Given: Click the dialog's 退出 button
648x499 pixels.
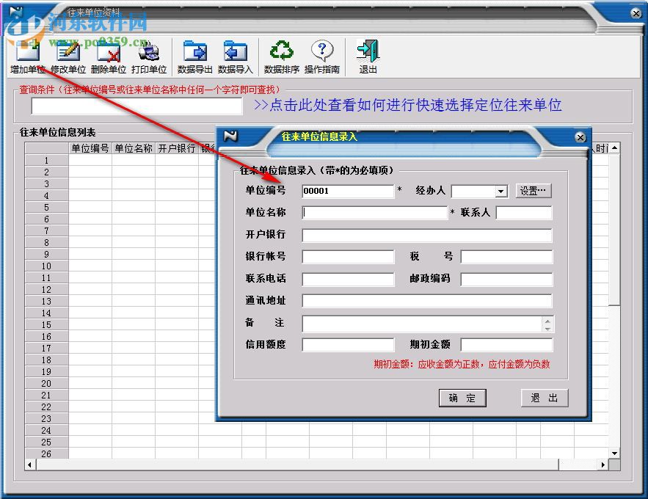Looking at the screenshot, I should [x=545, y=398].
